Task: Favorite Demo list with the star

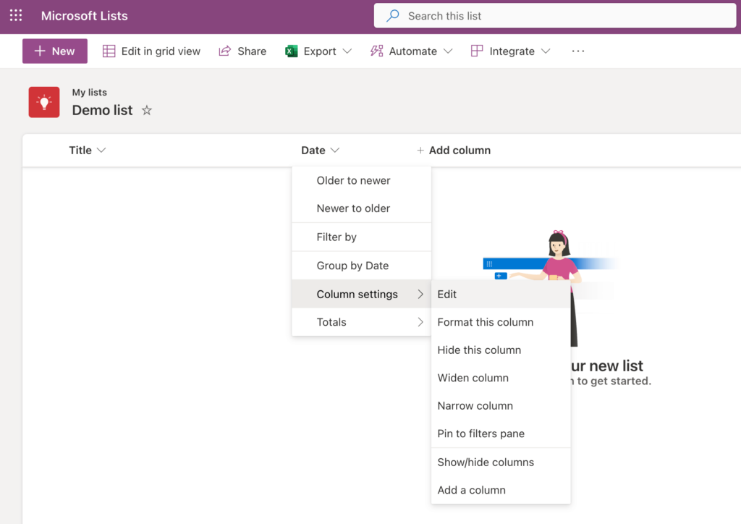Action: point(147,111)
